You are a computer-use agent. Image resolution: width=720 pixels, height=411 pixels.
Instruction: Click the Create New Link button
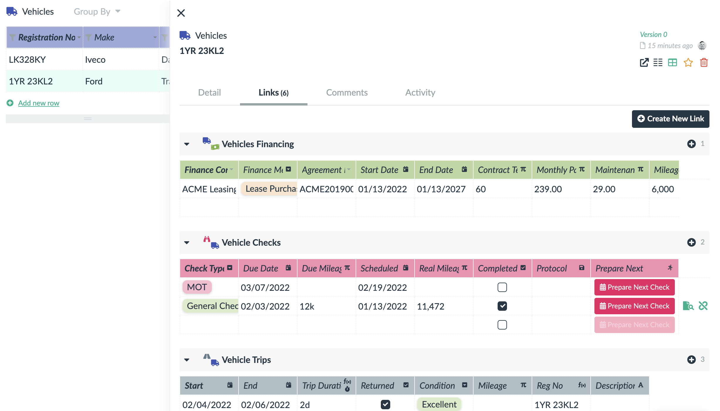[671, 118]
